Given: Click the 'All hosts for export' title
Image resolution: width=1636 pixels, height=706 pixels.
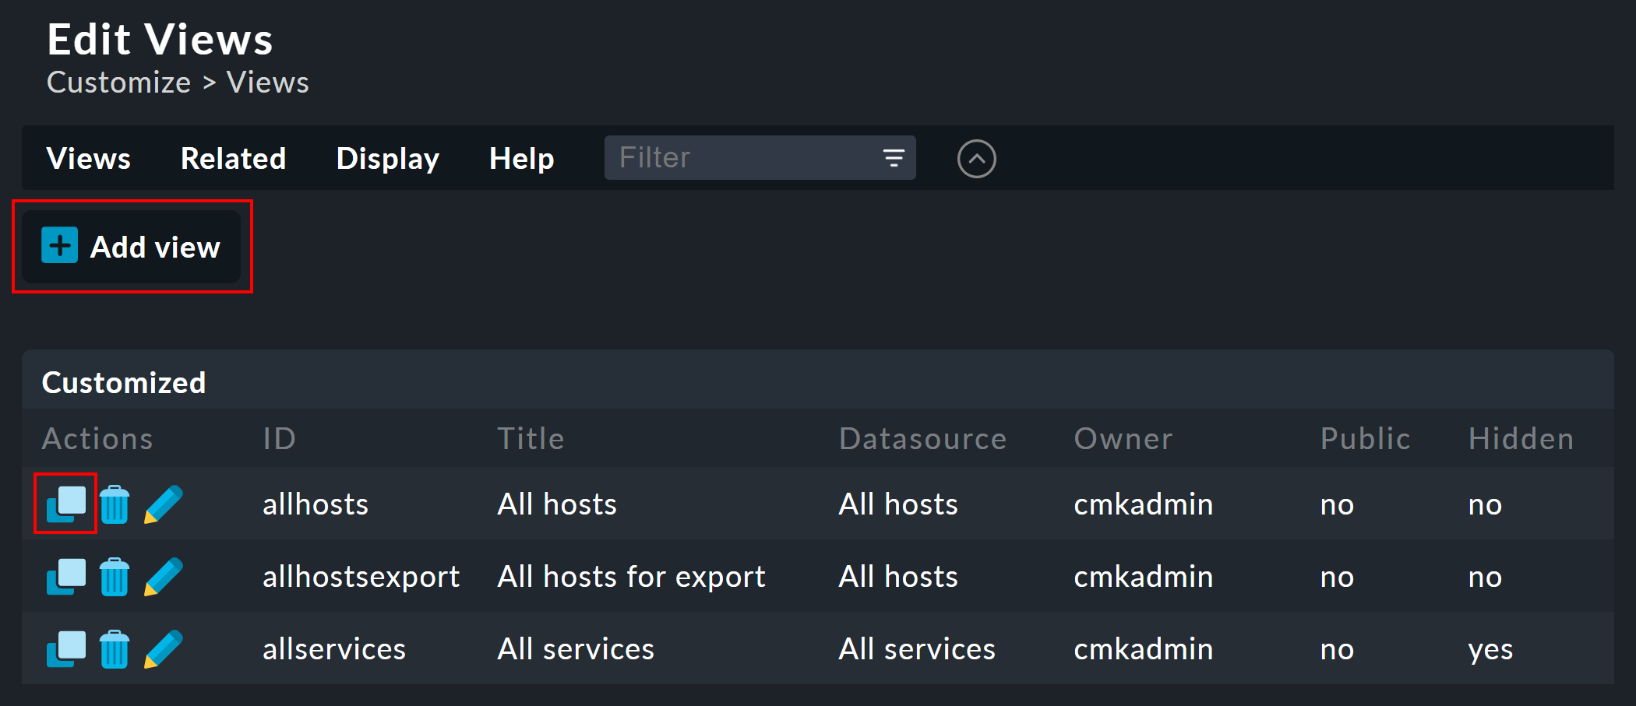Looking at the screenshot, I should (x=632, y=577).
